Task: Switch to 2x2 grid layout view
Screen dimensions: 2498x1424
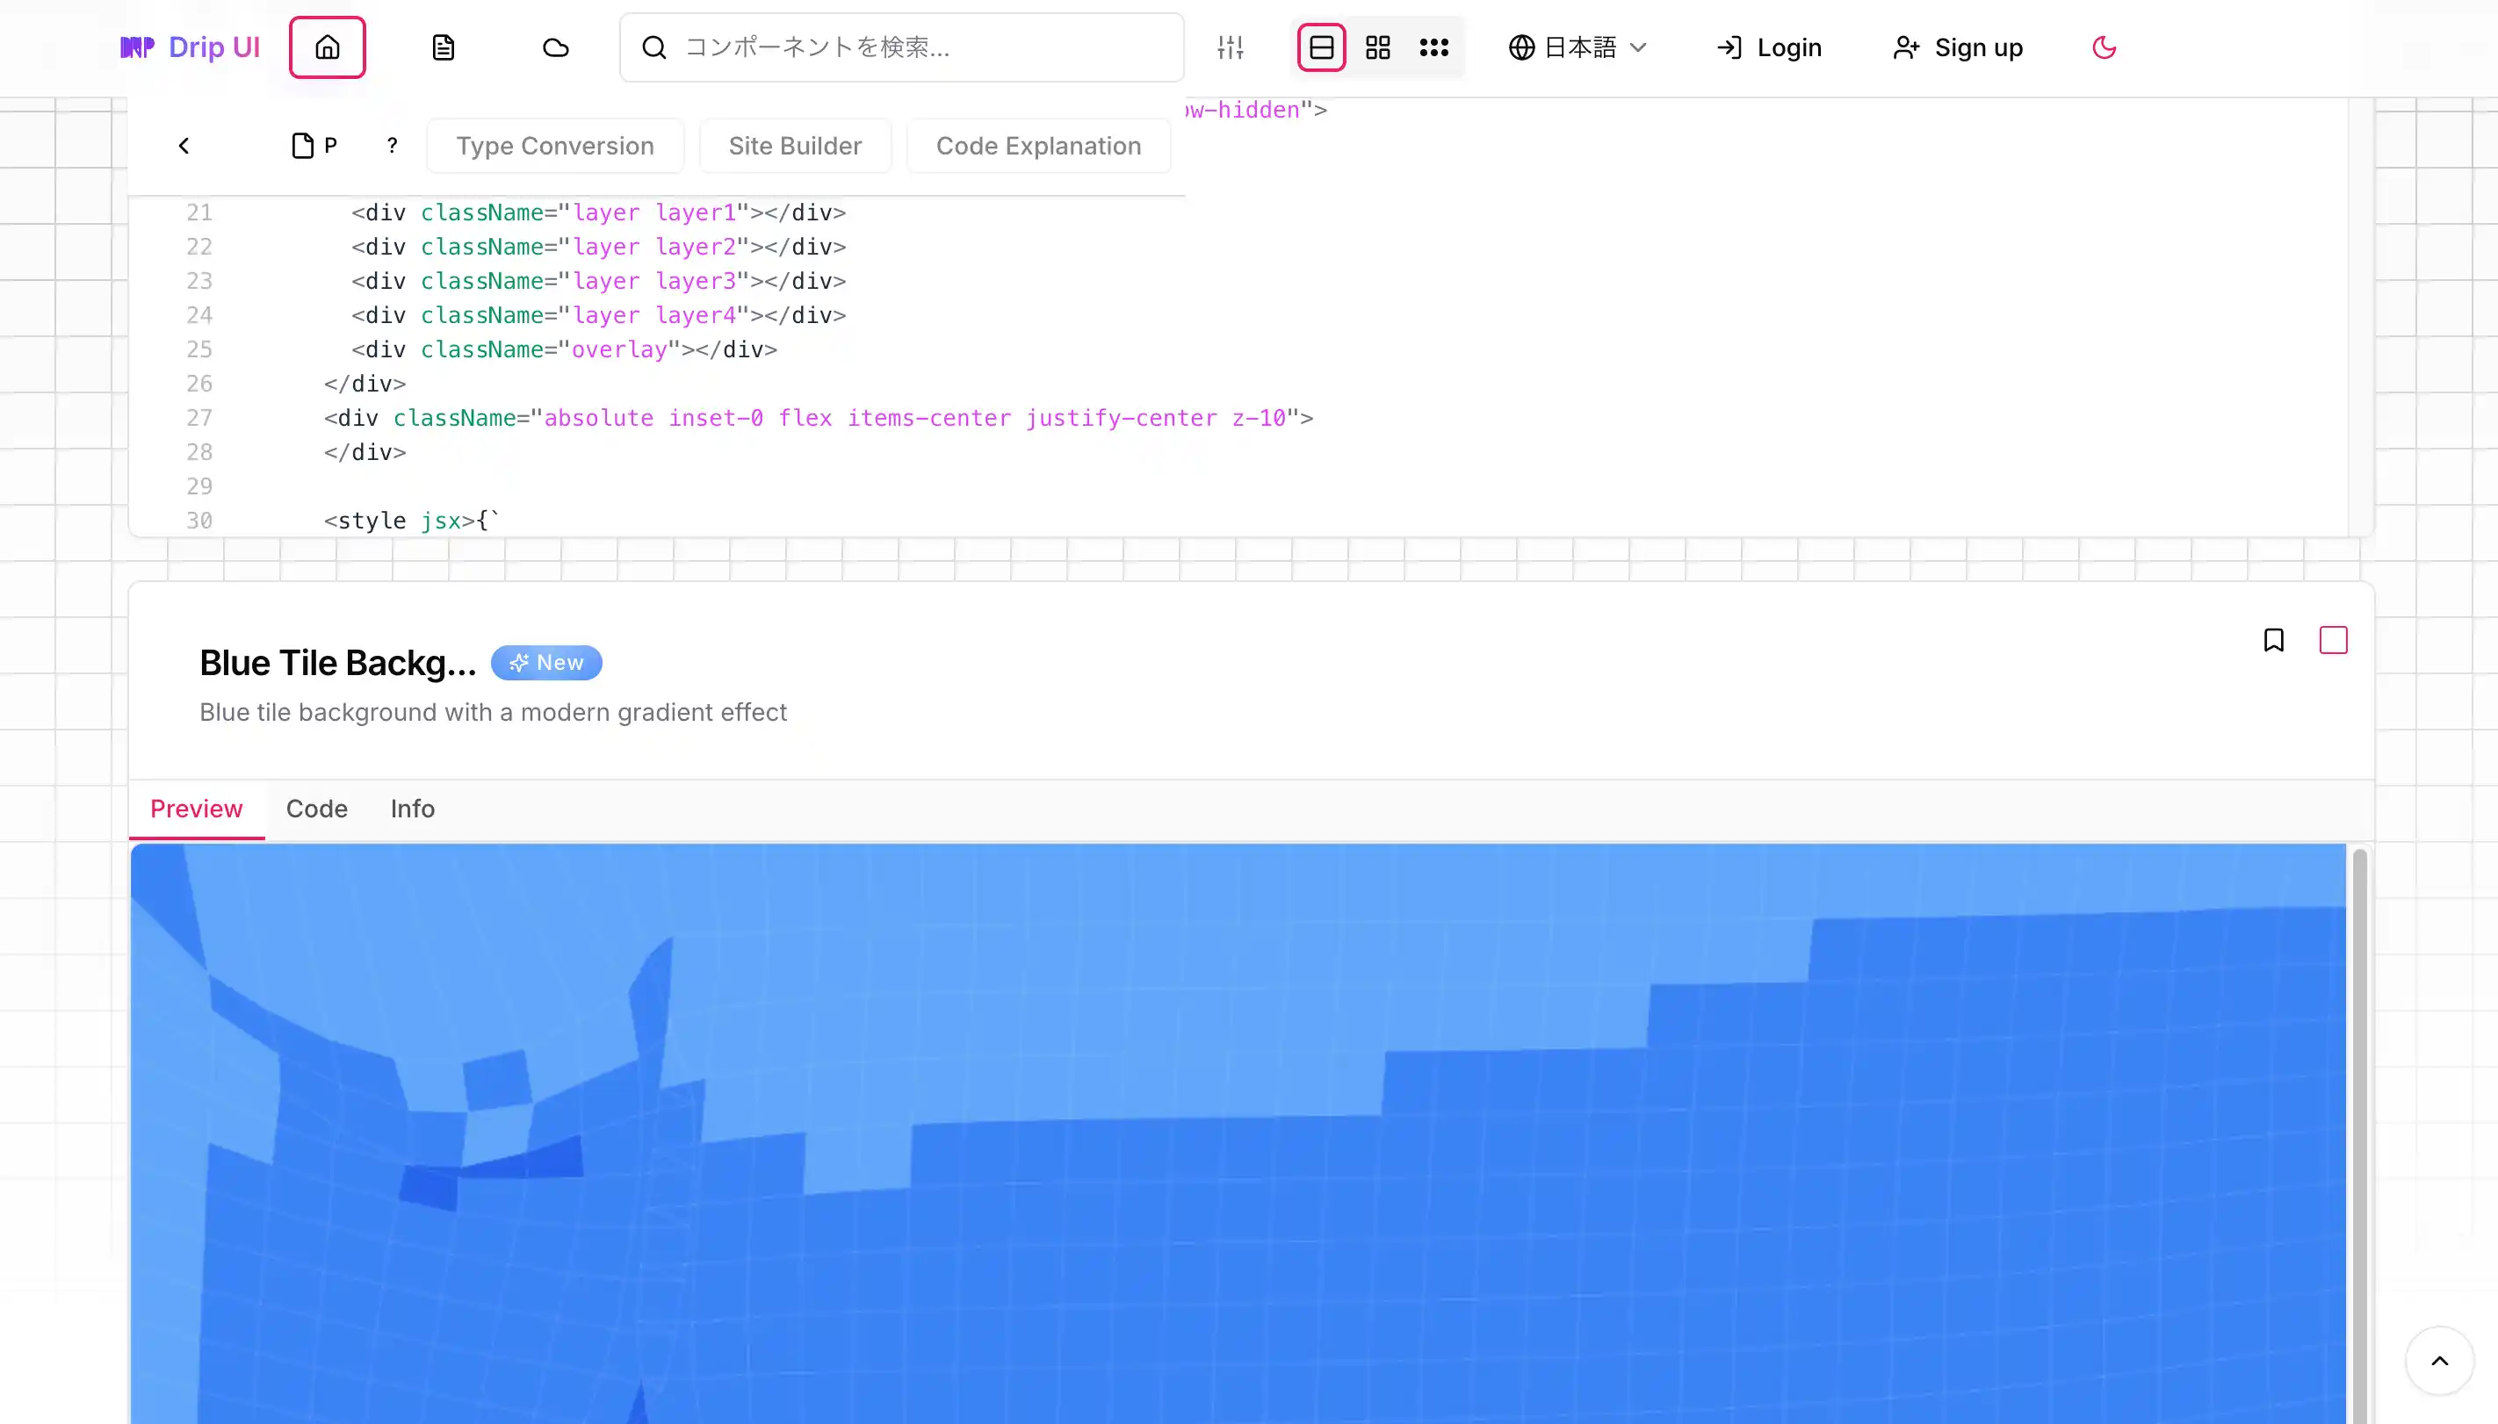Action: click(1377, 47)
